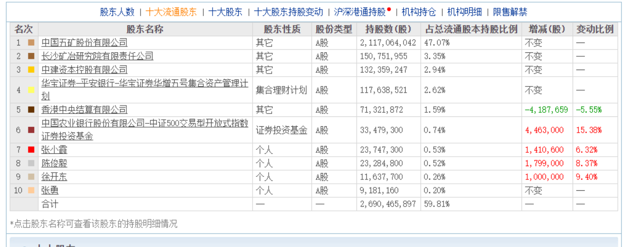View shareholder 陈俊毅 details
The width and height of the screenshot is (623, 247).
(54, 163)
